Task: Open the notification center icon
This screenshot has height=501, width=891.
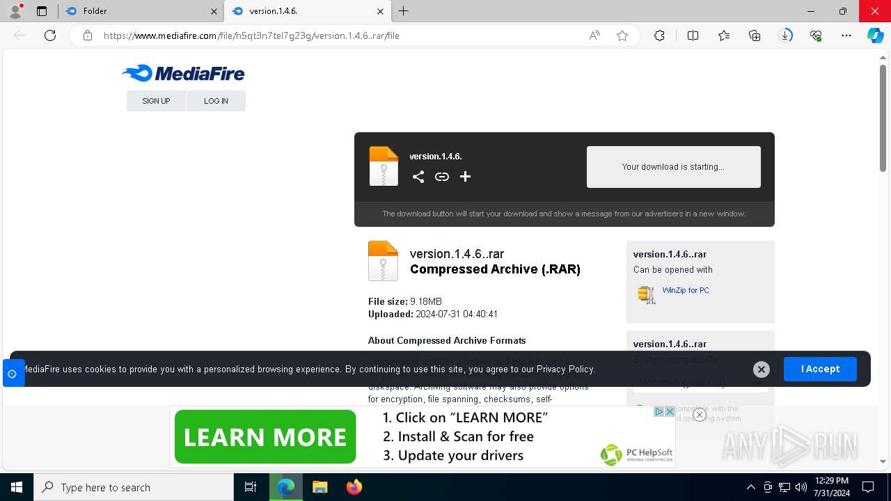Action: (x=868, y=487)
